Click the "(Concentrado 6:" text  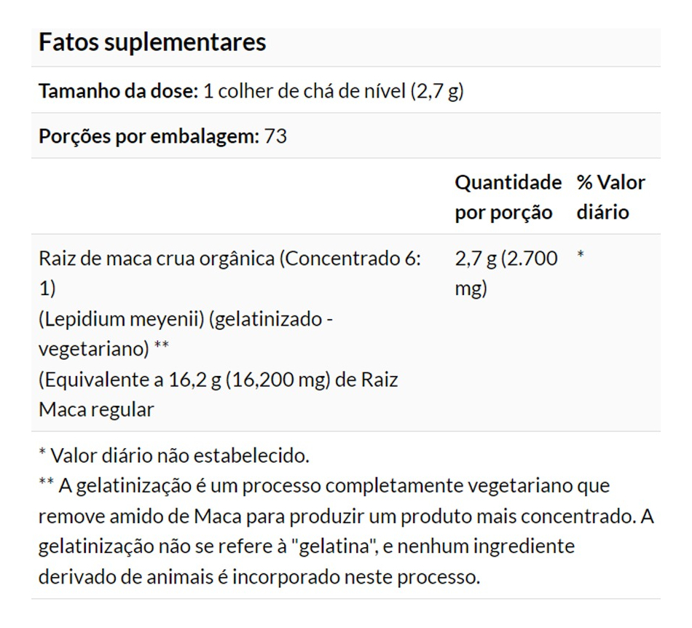click(x=351, y=259)
